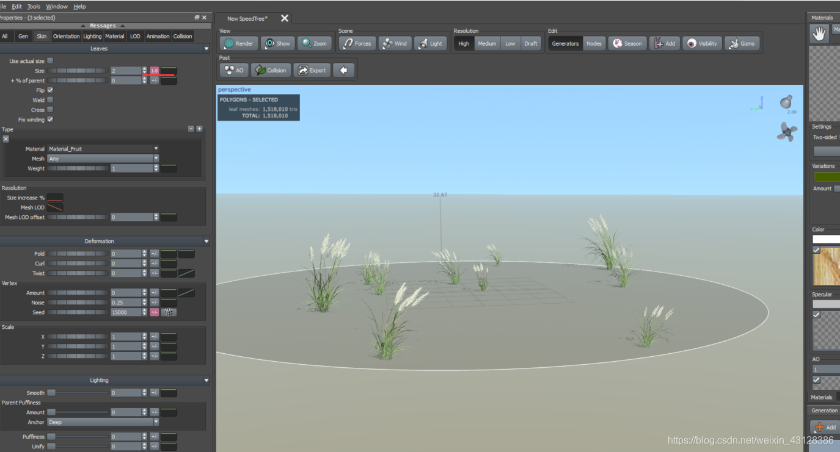Click the Add button in Edit toolbar
The image size is (840, 452).
[665, 43]
